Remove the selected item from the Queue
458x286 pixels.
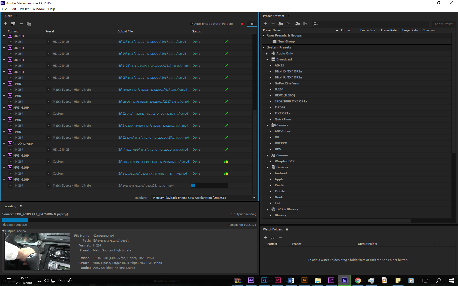tap(21, 24)
